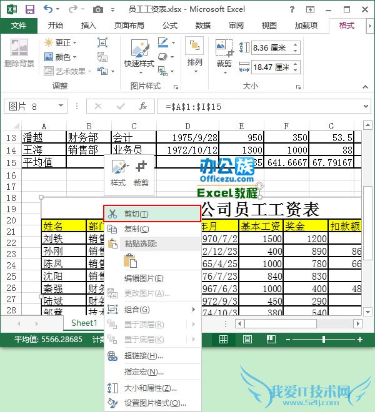
Task: Switch to the Page Layout (页面布局) tab
Action: (129, 26)
